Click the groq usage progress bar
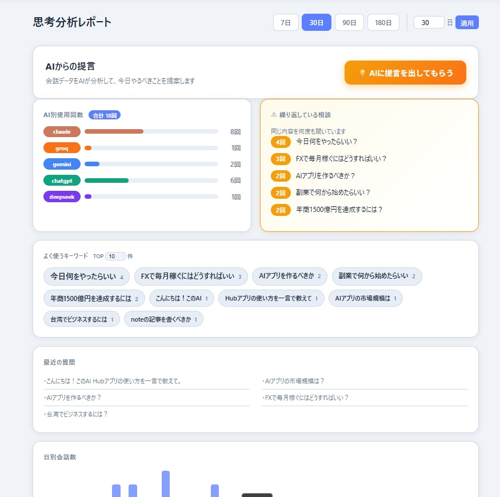Viewport: 500px width, 497px height. coord(151,147)
